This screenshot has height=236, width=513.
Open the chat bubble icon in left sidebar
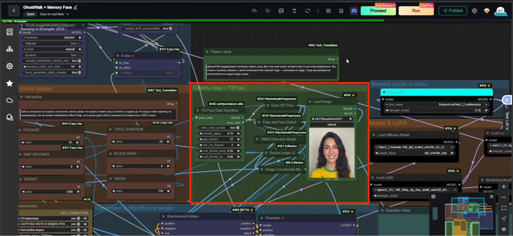tap(9, 117)
